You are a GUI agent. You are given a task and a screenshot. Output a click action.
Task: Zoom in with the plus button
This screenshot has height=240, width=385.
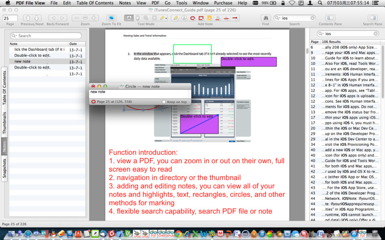pos(94,18)
